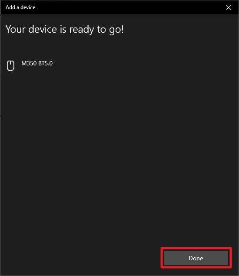The width and height of the screenshot is (239, 276).
Task: Close the Add a device dialog
Action: (x=228, y=7)
